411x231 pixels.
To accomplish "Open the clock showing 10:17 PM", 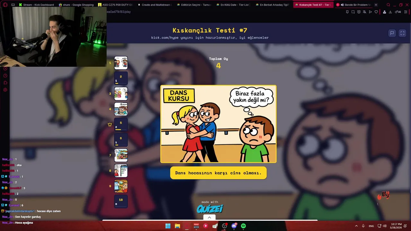I will [396, 226].
